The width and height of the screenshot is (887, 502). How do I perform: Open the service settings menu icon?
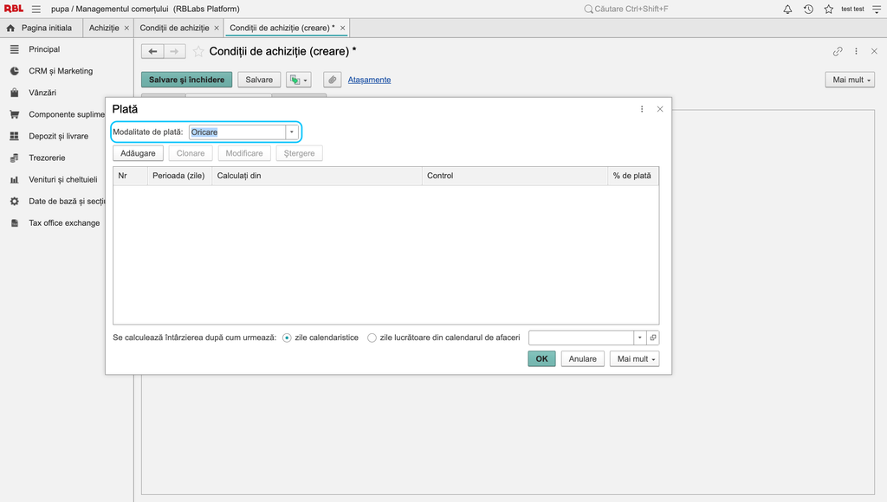click(877, 9)
